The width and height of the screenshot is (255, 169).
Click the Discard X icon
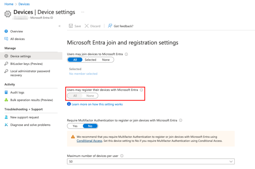click(x=87, y=26)
